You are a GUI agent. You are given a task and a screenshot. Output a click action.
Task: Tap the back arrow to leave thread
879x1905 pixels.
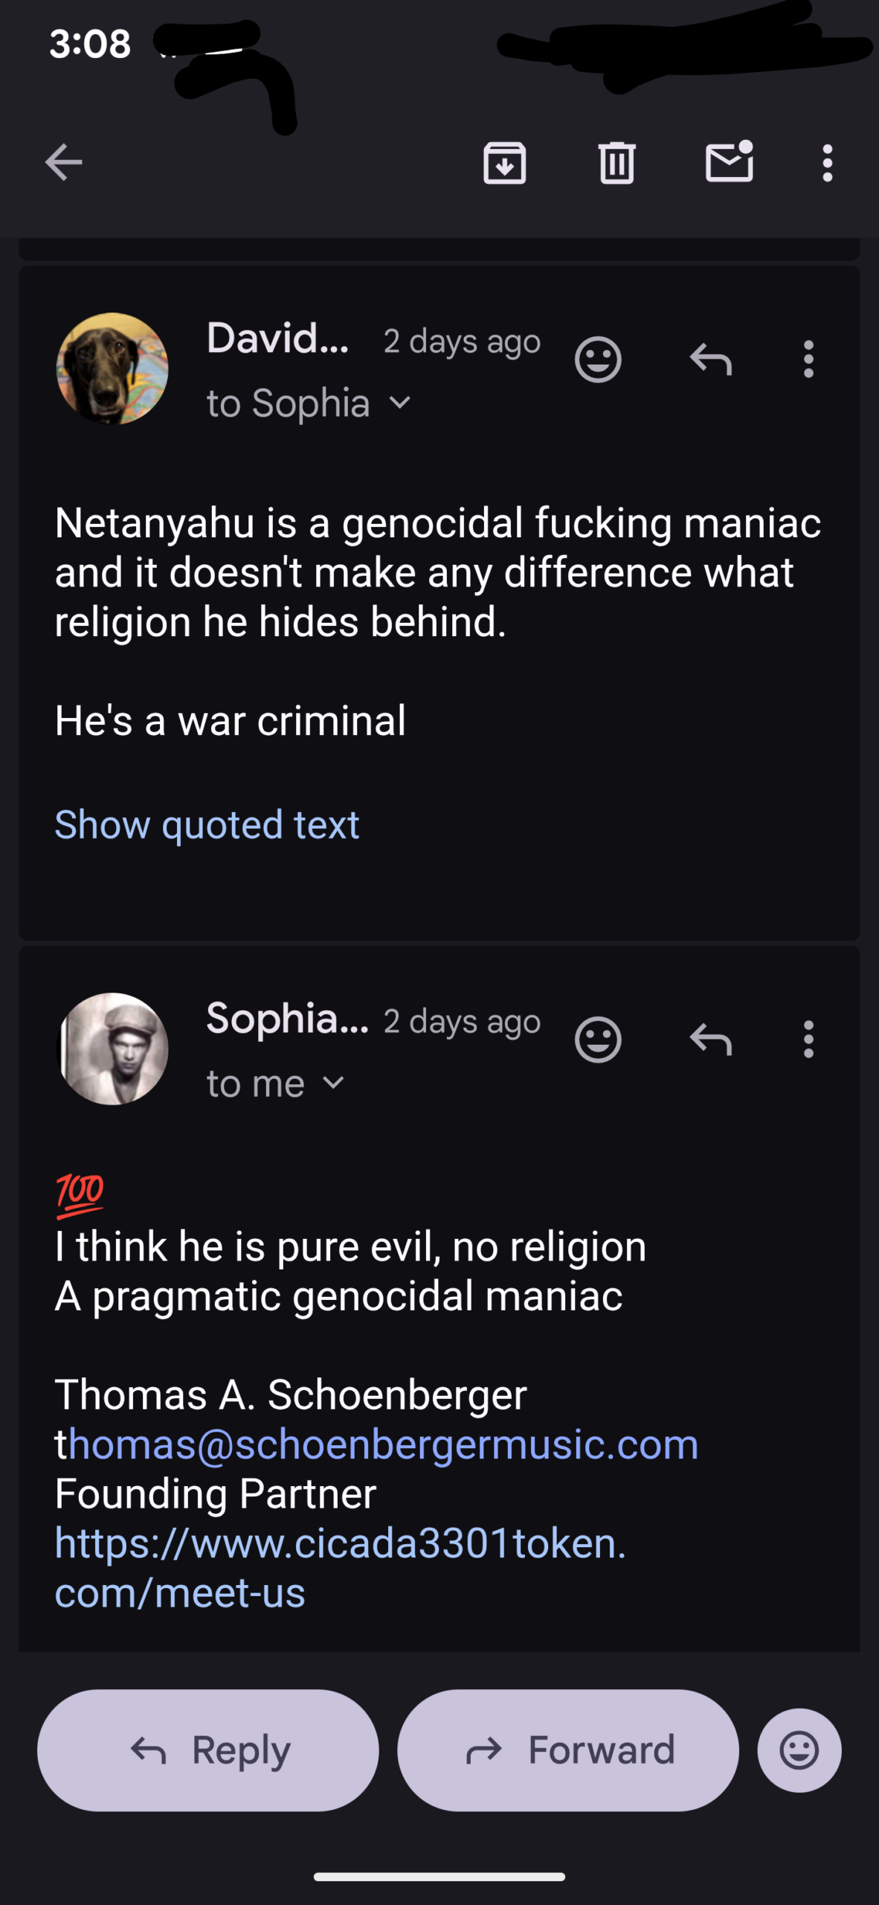63,162
